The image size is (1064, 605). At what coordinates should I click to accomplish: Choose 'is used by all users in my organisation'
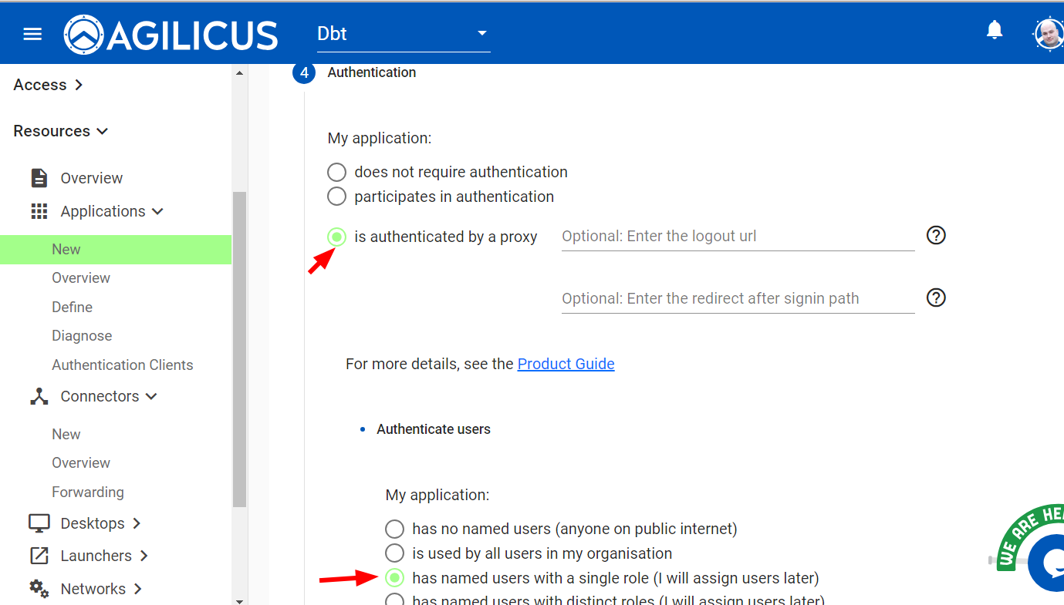[x=394, y=553]
